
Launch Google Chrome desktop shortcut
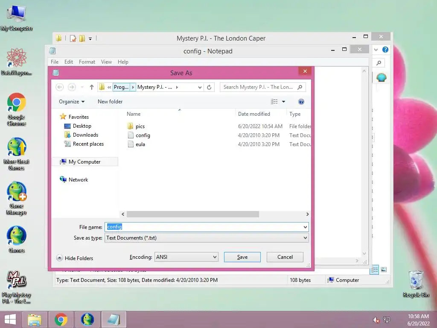(17, 109)
